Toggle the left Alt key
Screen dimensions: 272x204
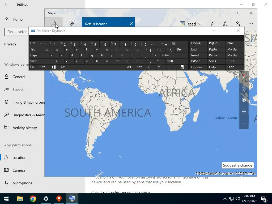(64, 67)
